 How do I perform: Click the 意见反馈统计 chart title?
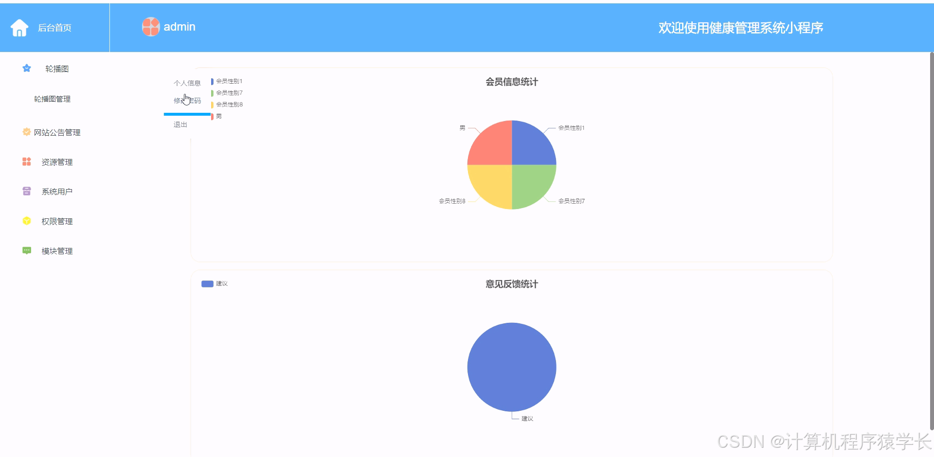512,284
